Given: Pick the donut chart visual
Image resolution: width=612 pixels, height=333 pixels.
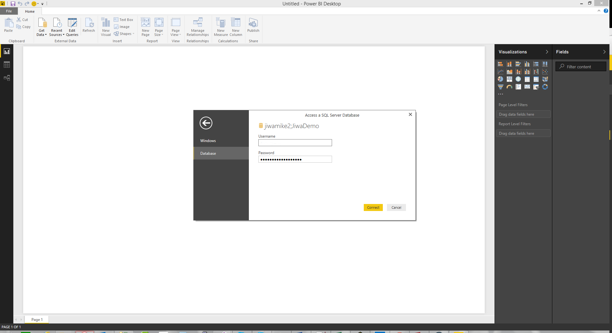Looking at the screenshot, I should (545, 87).
